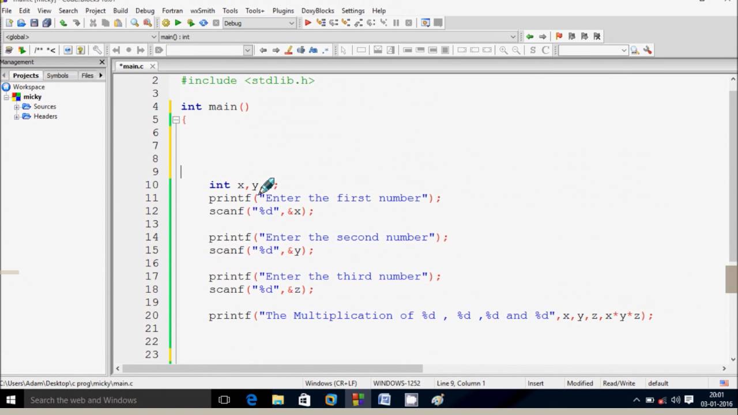Open Microsoft Edge from the taskbar
Viewport: 738px width, 415px height.
(251, 400)
